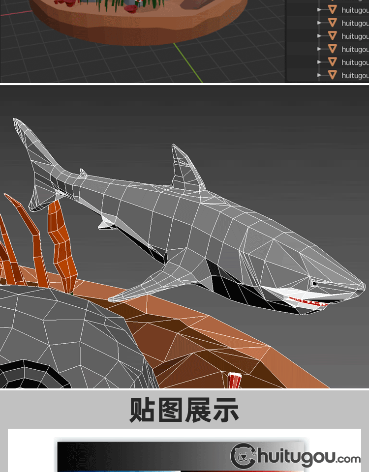Click the shark's eye in the wireframe view
The height and width of the screenshot is (472, 369).
(x=314, y=283)
